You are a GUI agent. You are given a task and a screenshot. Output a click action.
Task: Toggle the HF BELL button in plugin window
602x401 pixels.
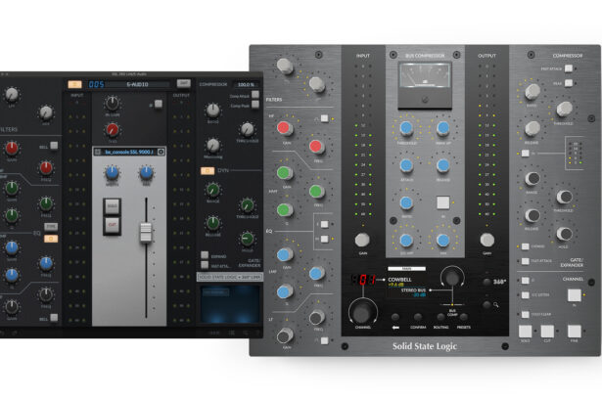(x=54, y=146)
